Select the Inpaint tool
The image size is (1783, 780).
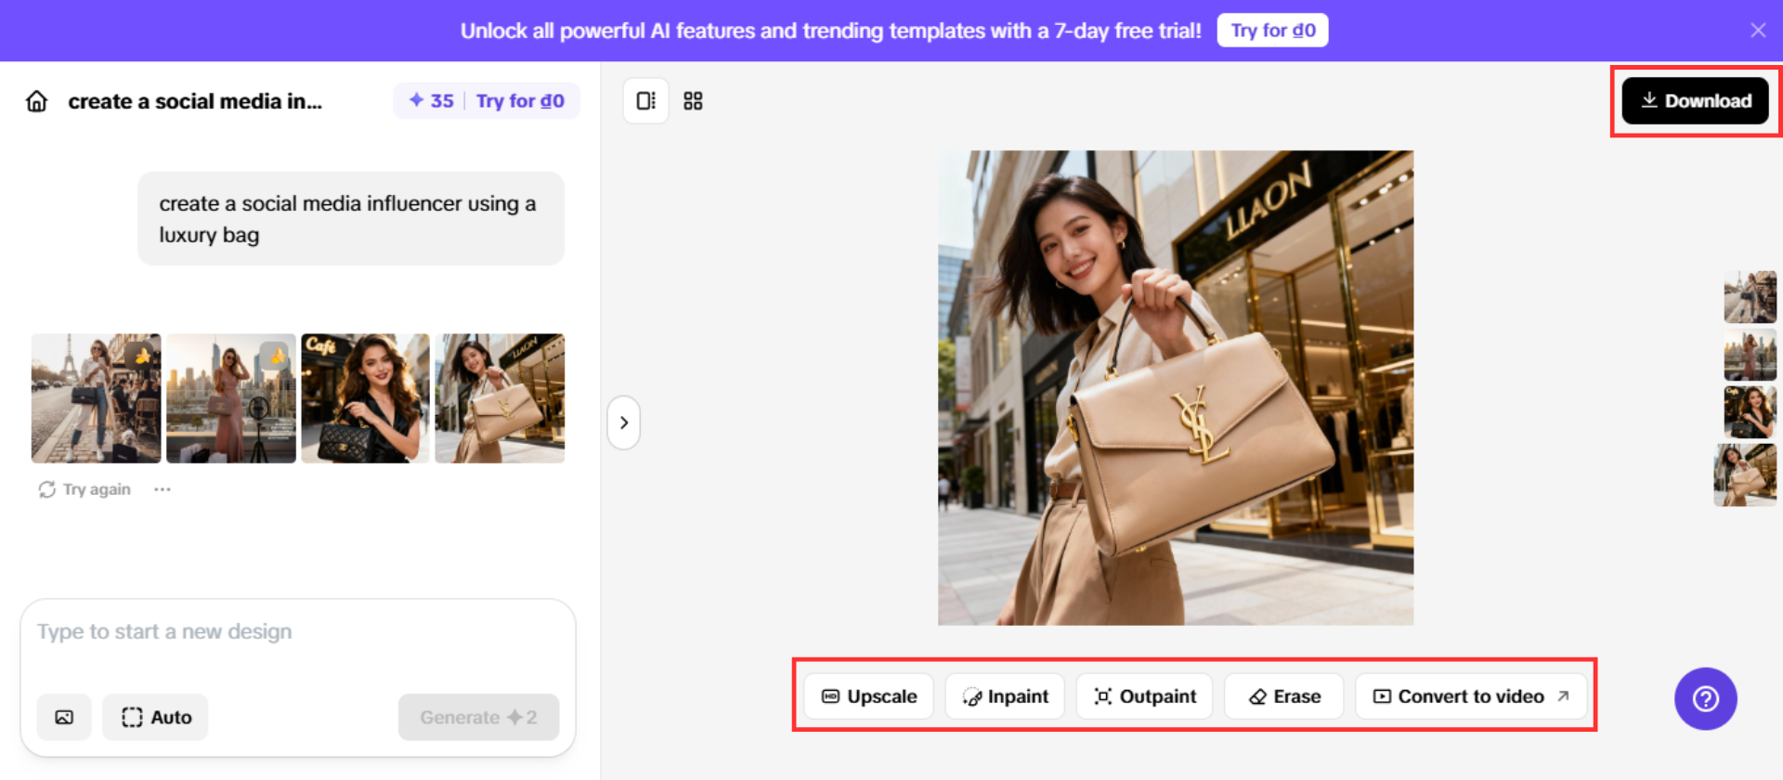1005,696
